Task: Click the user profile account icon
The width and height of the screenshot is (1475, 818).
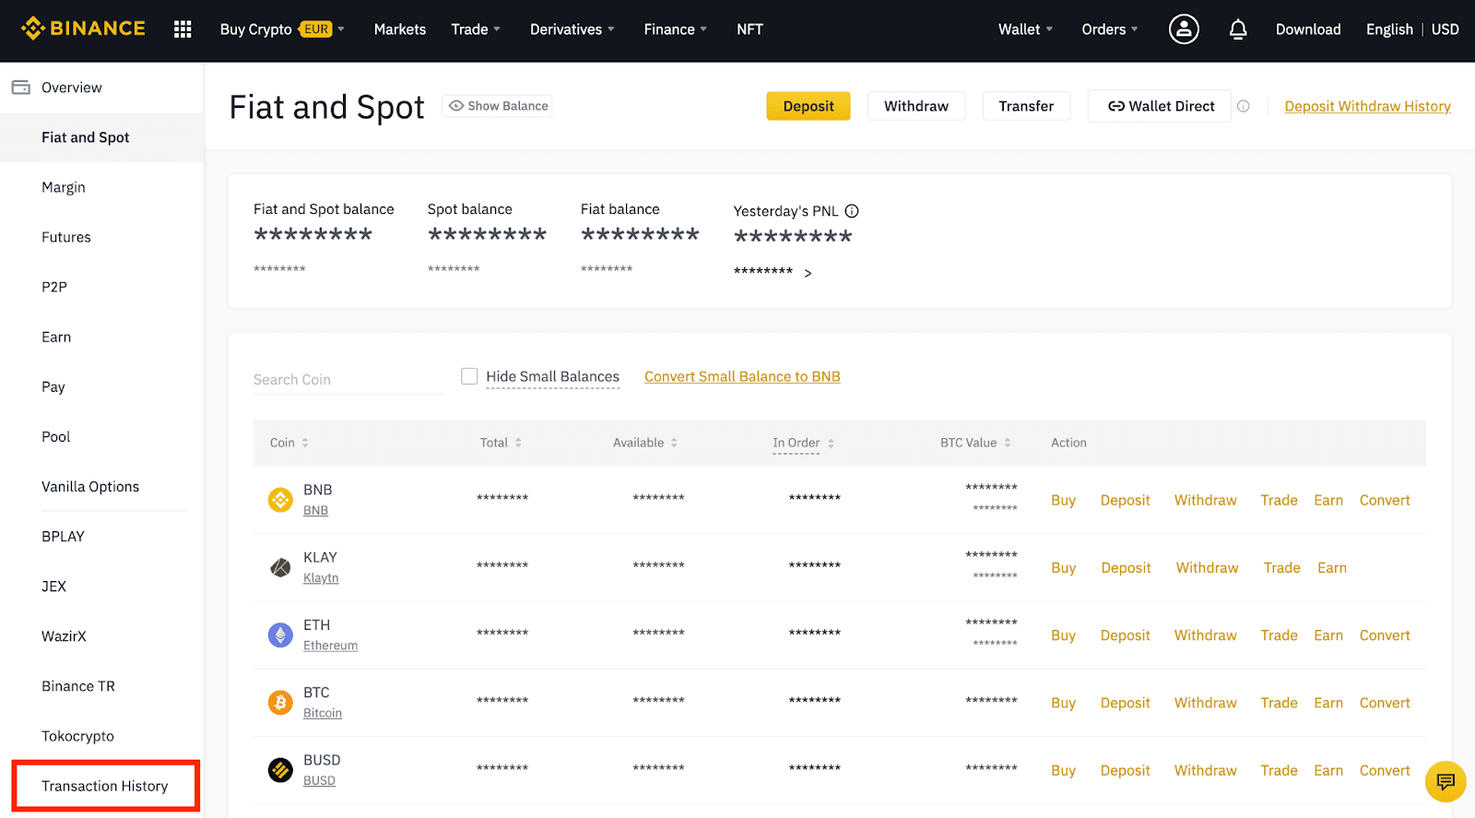Action: [x=1184, y=30]
